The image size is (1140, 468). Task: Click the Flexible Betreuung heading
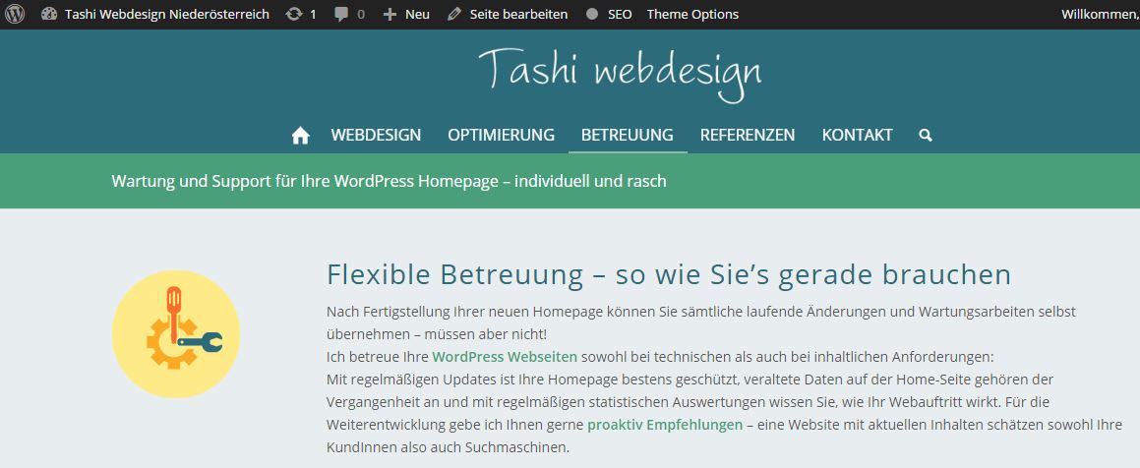click(x=669, y=274)
